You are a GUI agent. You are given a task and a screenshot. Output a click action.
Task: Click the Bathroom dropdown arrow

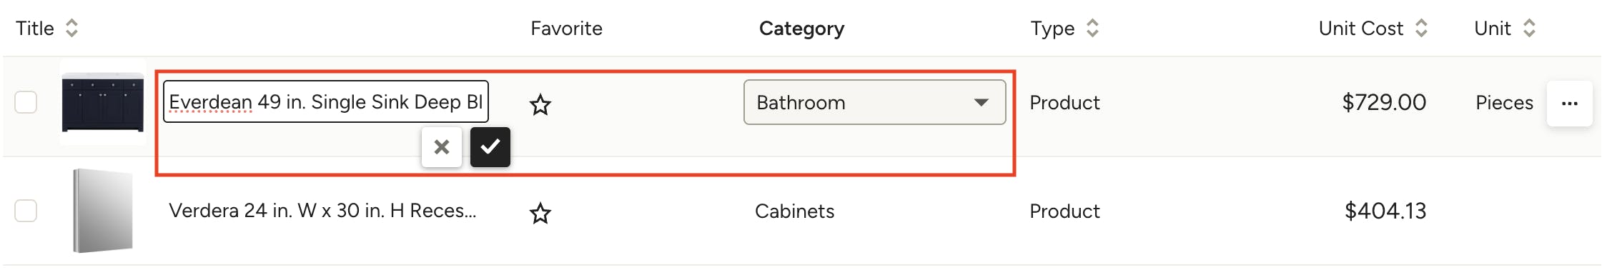click(x=981, y=103)
